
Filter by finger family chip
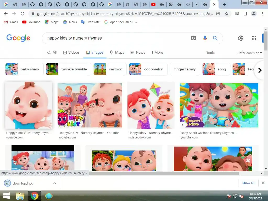(x=185, y=69)
